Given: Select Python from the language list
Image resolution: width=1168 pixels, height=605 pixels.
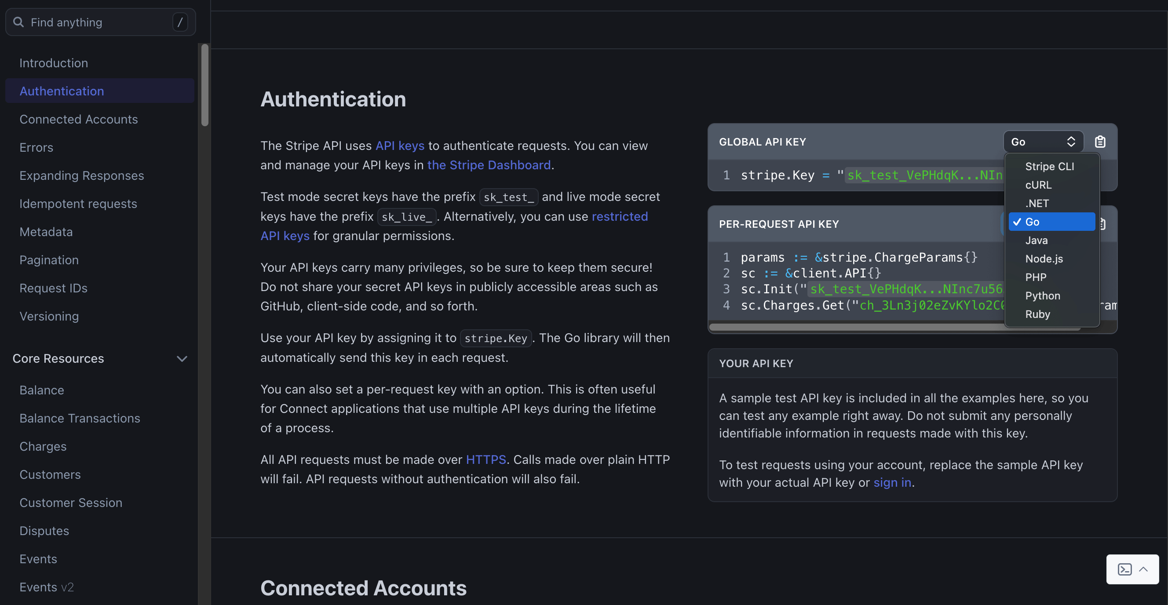Looking at the screenshot, I should [x=1042, y=295].
